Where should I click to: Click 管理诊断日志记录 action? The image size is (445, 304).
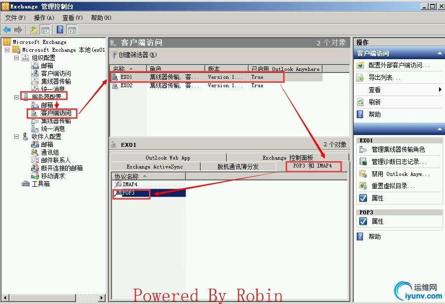[399, 162]
